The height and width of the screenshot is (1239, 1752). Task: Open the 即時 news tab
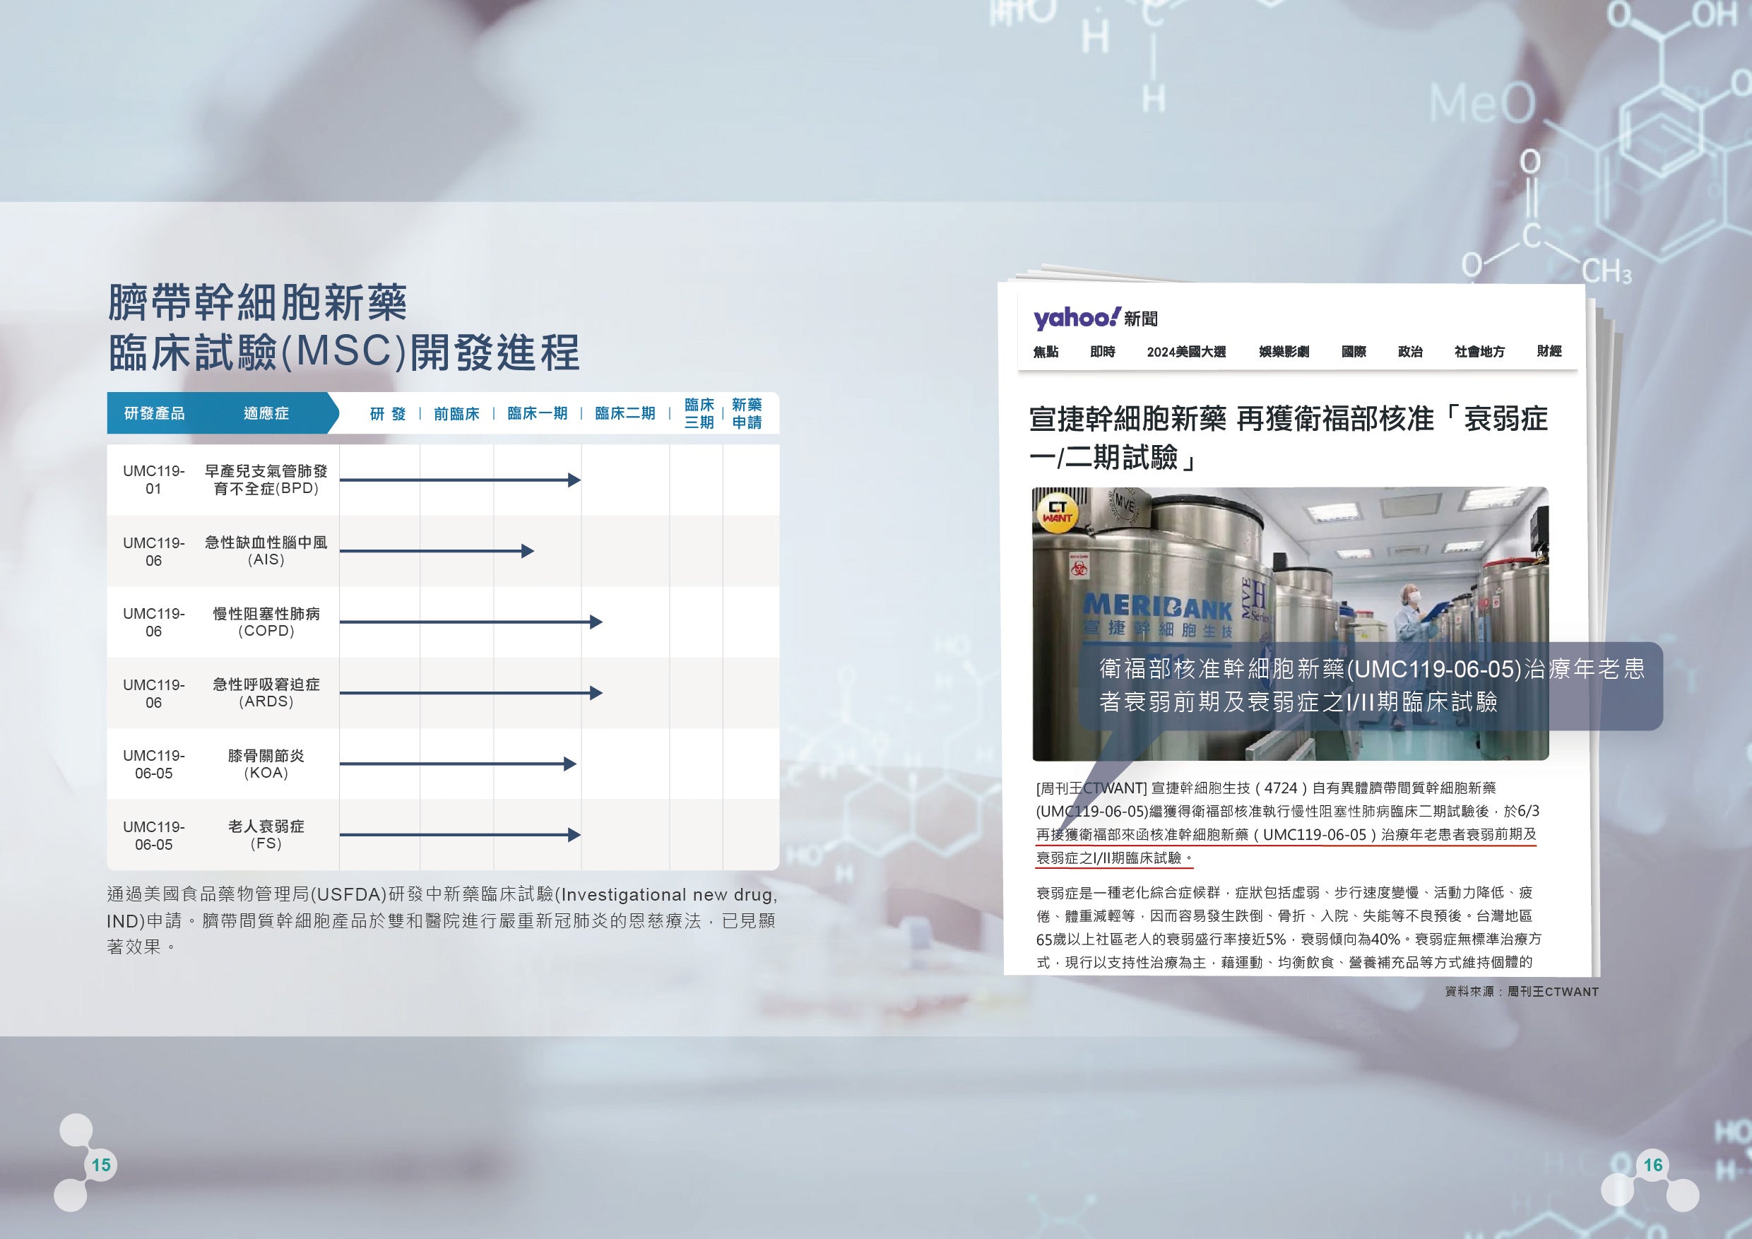coord(1103,352)
